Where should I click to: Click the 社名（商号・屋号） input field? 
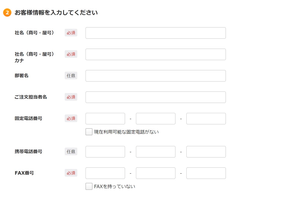156,33
